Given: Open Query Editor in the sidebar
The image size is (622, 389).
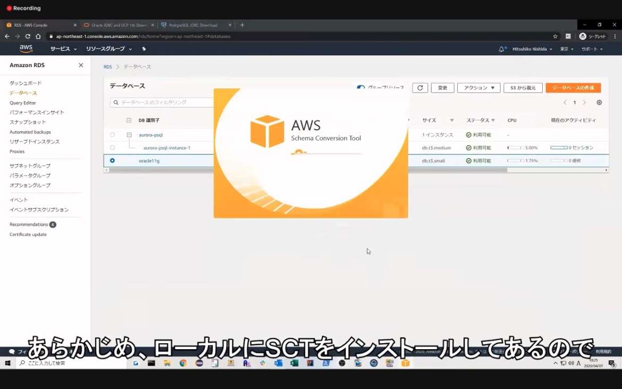Looking at the screenshot, I should tap(23, 103).
